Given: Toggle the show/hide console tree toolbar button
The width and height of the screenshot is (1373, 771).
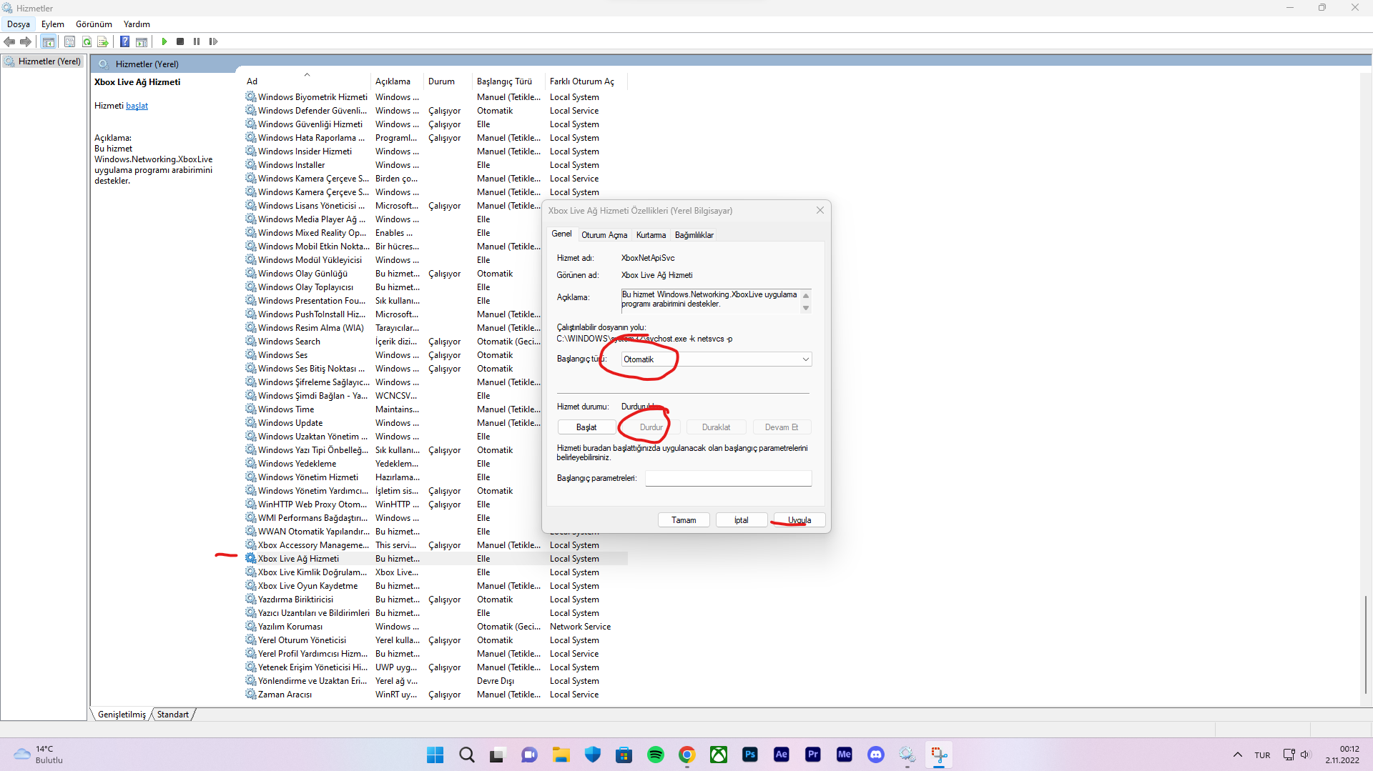Looking at the screenshot, I should click(48, 41).
